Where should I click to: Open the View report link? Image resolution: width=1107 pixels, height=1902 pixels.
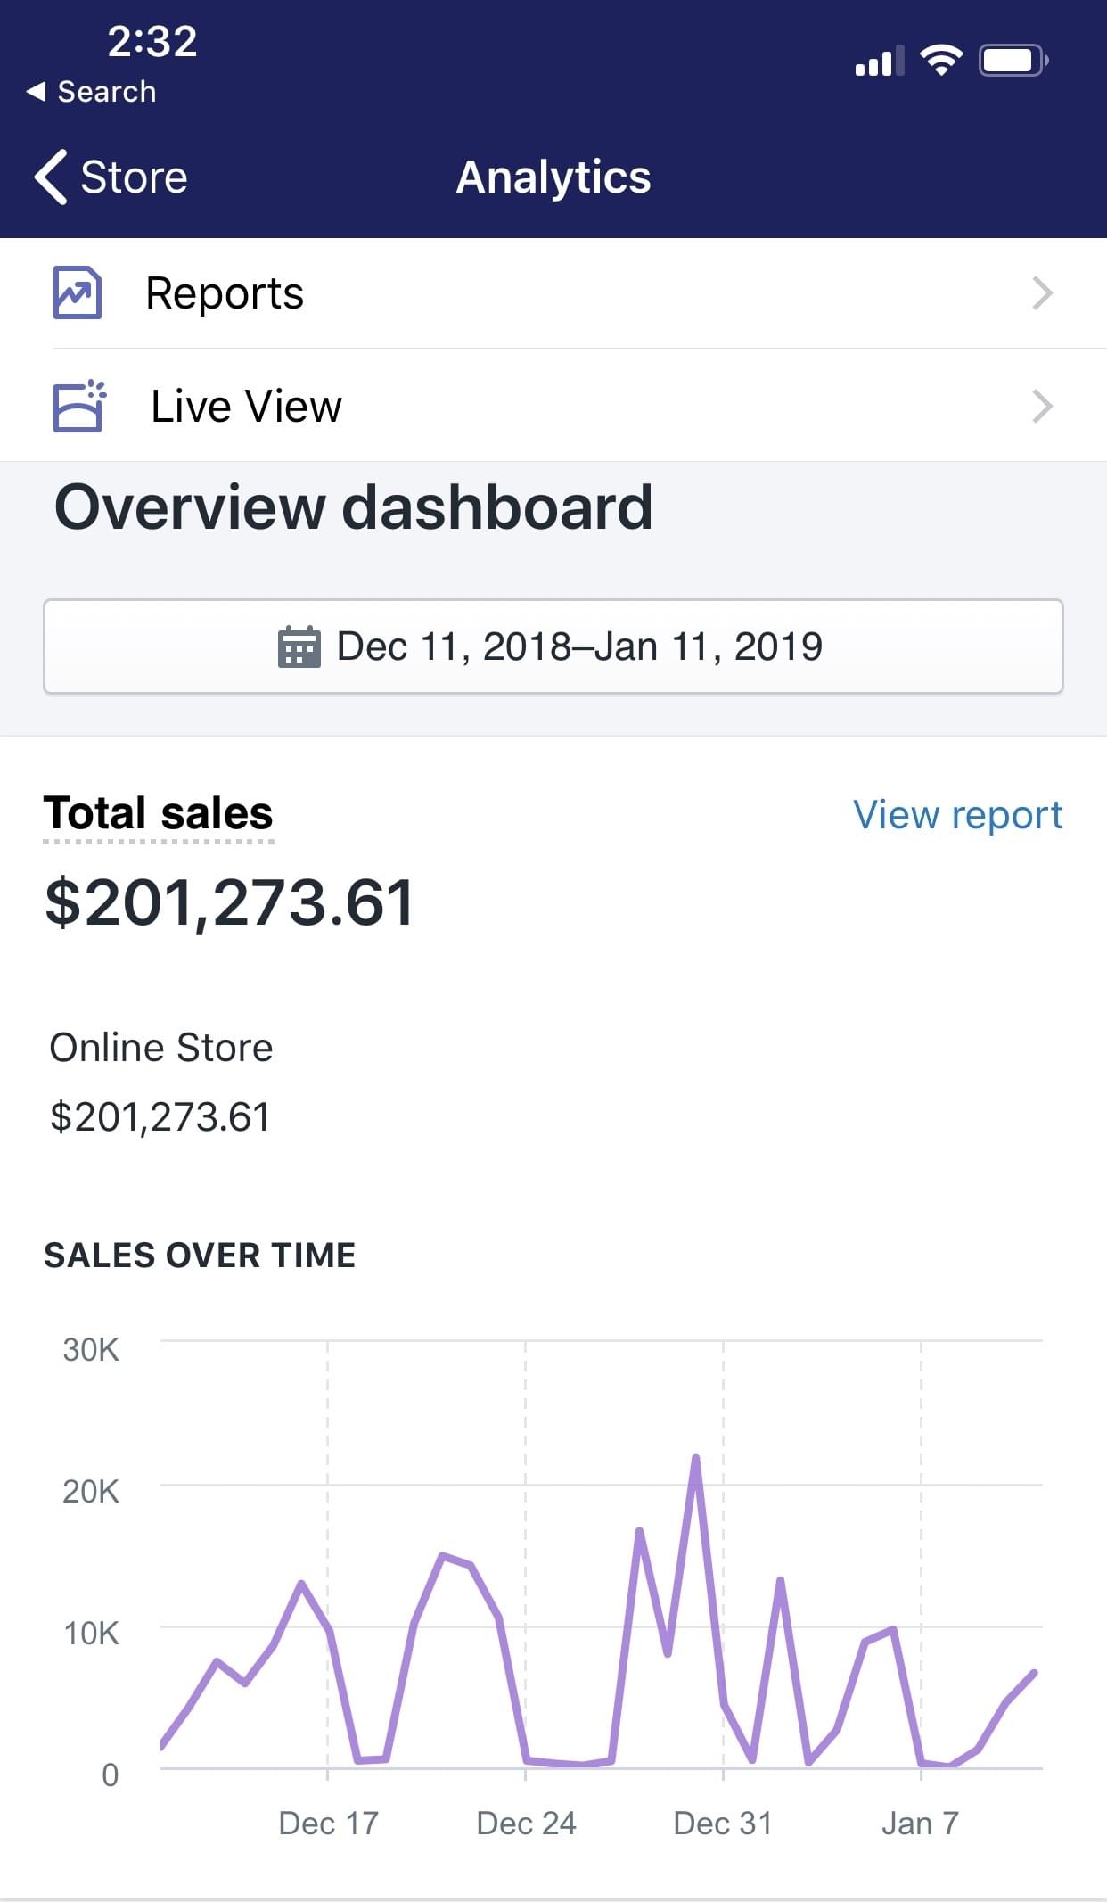click(957, 815)
